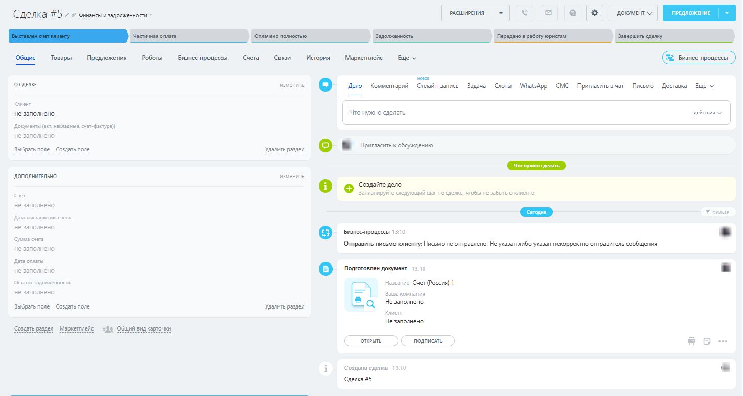This screenshot has width=743, height=396.
Task: Click the pencil icon to rename the deal
Action: [67, 15]
